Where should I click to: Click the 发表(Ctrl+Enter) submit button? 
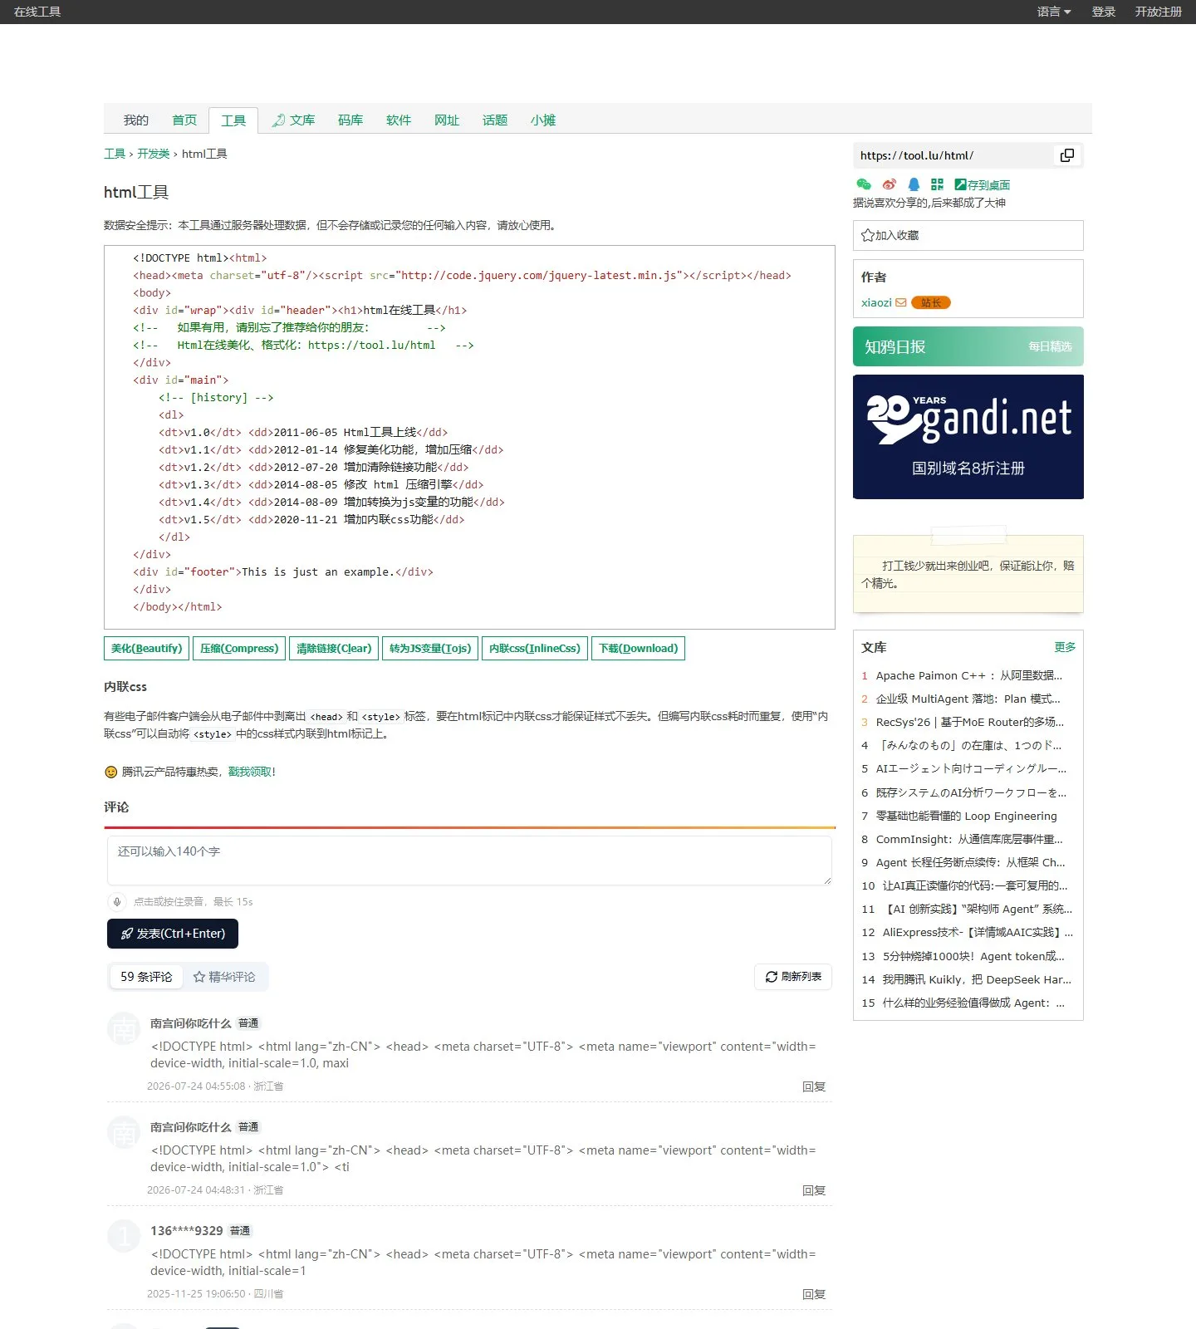point(173,934)
